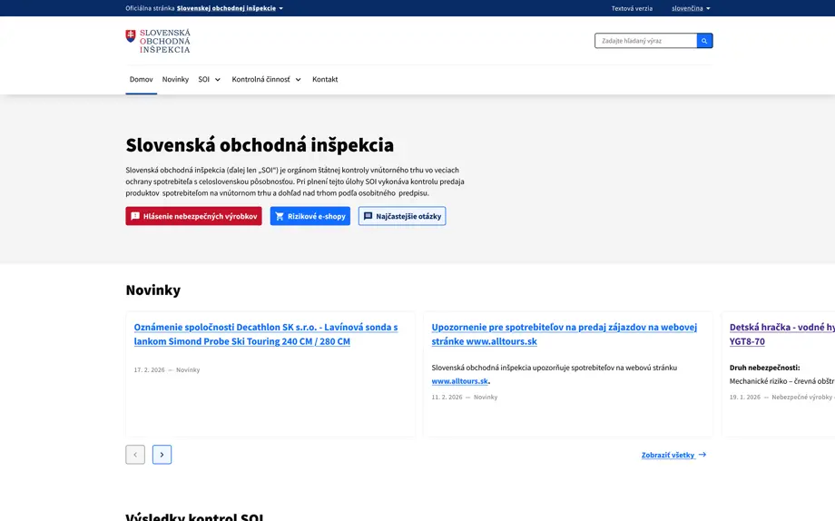Open Decathlon Lavínová sonda article link
Screen dimensions: 835x521
(266, 334)
